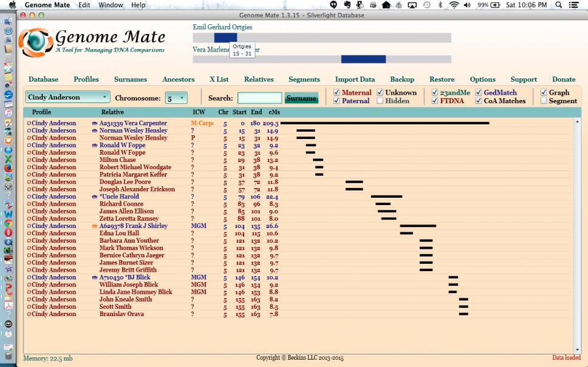
Task: Launch Google Chrome from the dock
Action: [9, 223]
